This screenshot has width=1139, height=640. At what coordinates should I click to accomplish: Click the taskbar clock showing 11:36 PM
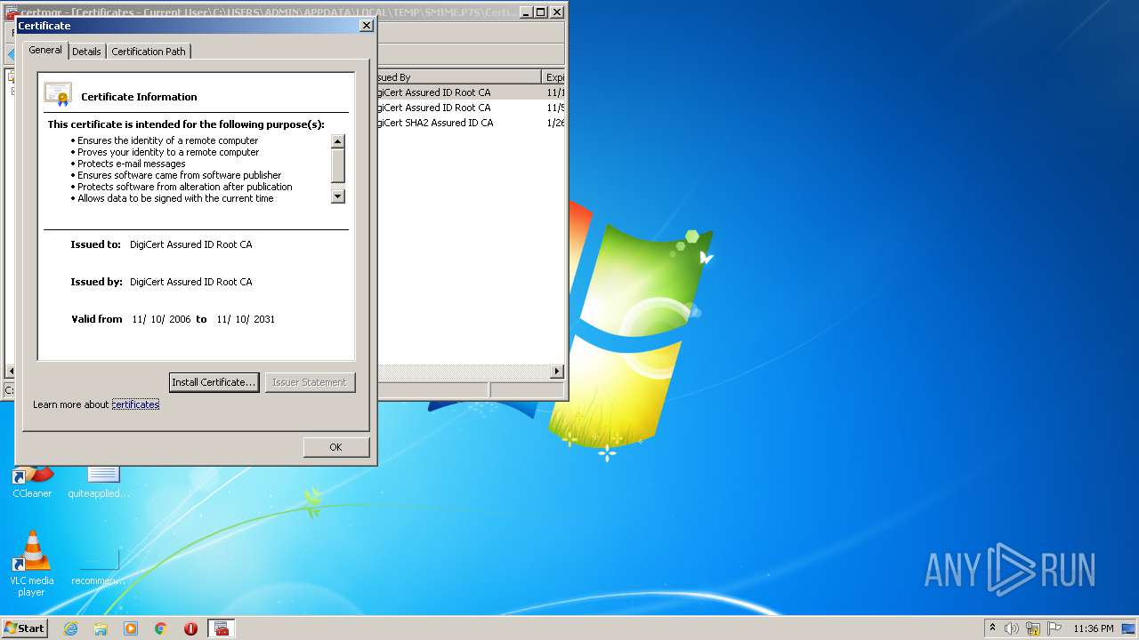pos(1093,628)
